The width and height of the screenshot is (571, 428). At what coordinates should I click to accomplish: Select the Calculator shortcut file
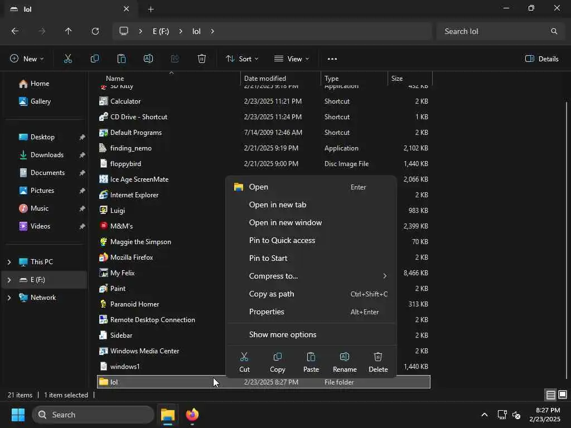tap(264, 101)
